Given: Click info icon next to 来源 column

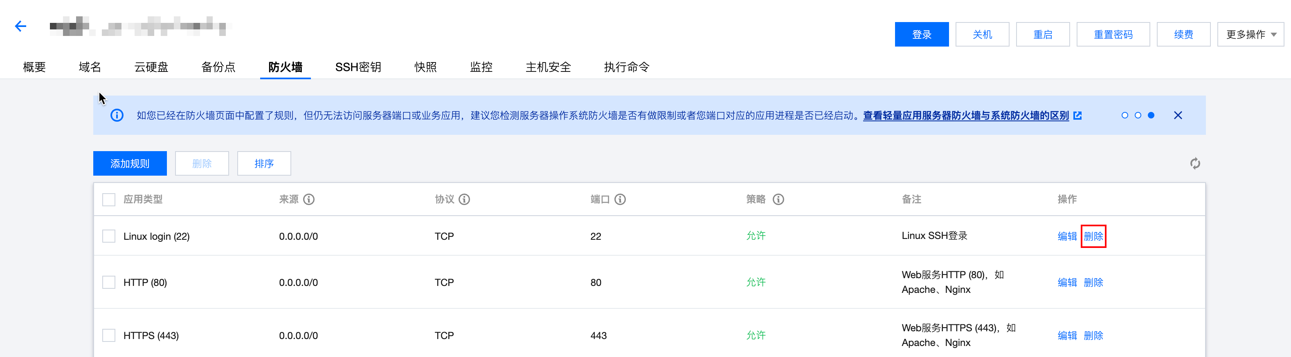Looking at the screenshot, I should [309, 199].
